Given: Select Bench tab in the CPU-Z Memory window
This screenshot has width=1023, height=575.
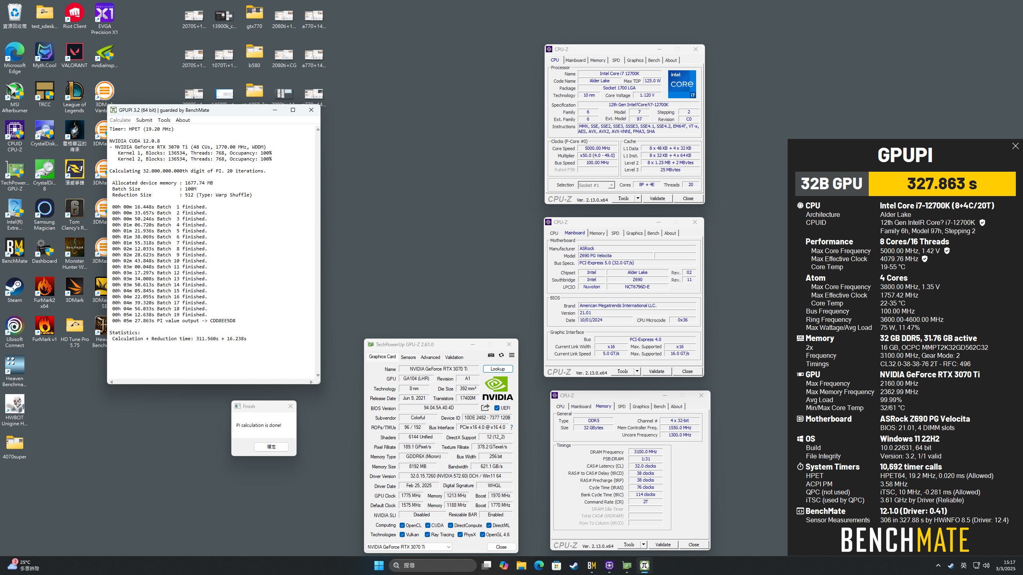Looking at the screenshot, I should (659, 406).
